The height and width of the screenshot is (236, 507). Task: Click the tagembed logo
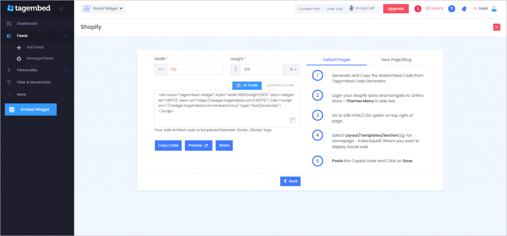[28, 8]
